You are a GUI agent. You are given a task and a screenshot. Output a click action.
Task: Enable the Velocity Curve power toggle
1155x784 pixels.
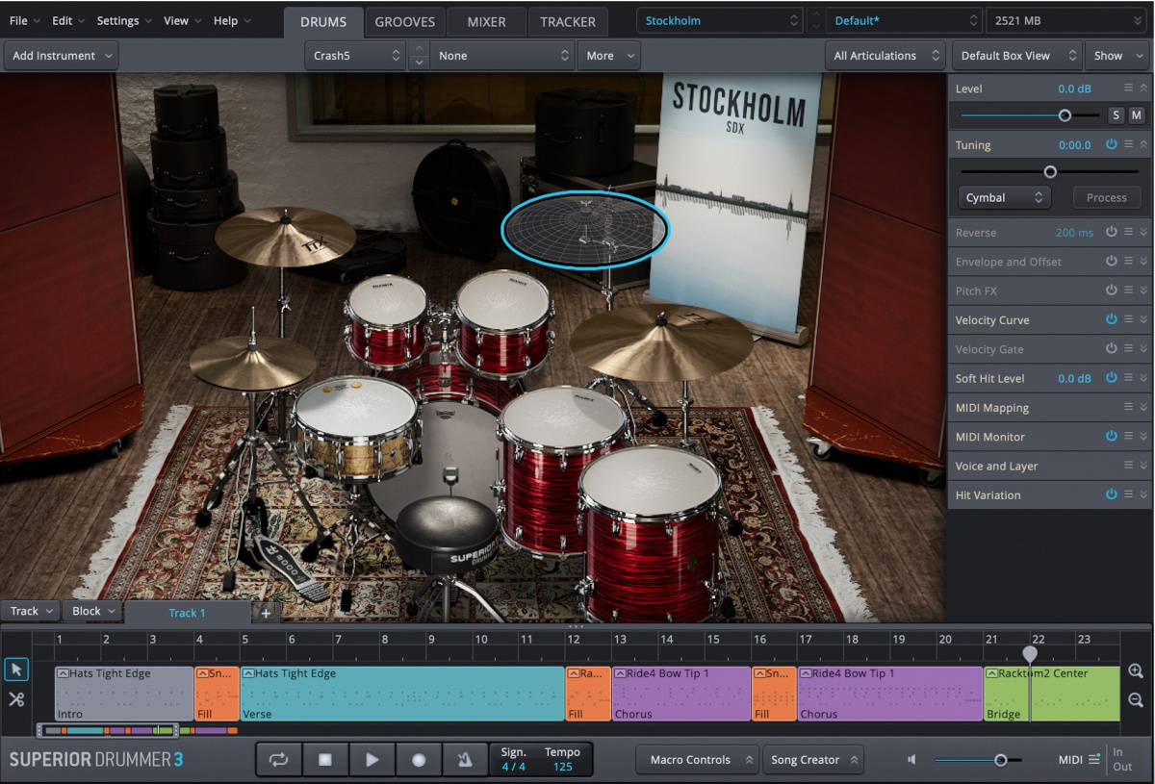tap(1112, 319)
